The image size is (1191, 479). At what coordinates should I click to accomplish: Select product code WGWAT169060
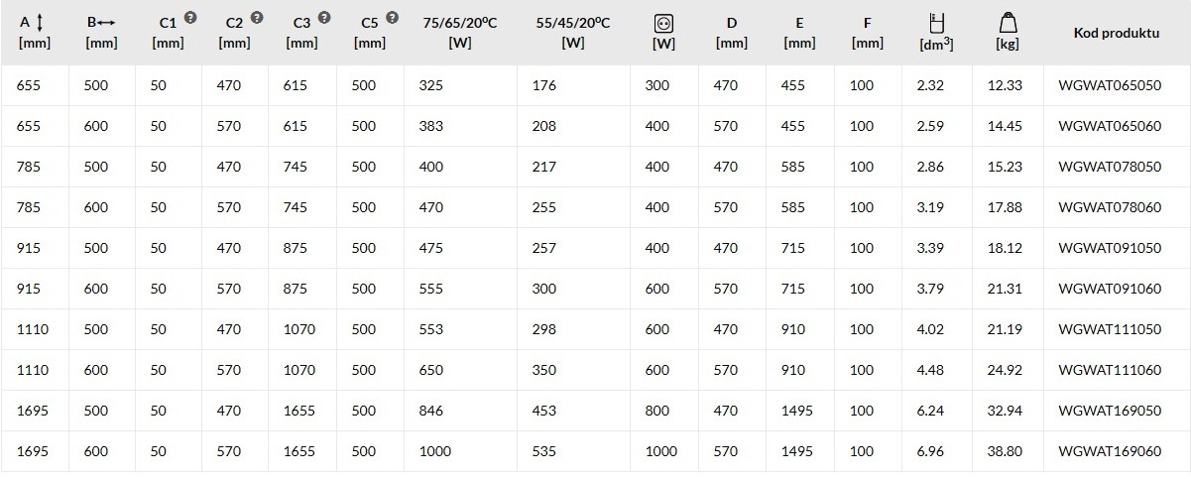tap(1110, 451)
